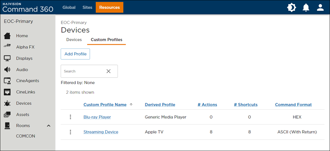330x151 pixels.
Task: Click the CineAgents sidebar icon
Action: point(7,81)
